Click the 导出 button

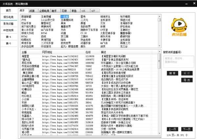[x=187, y=80]
